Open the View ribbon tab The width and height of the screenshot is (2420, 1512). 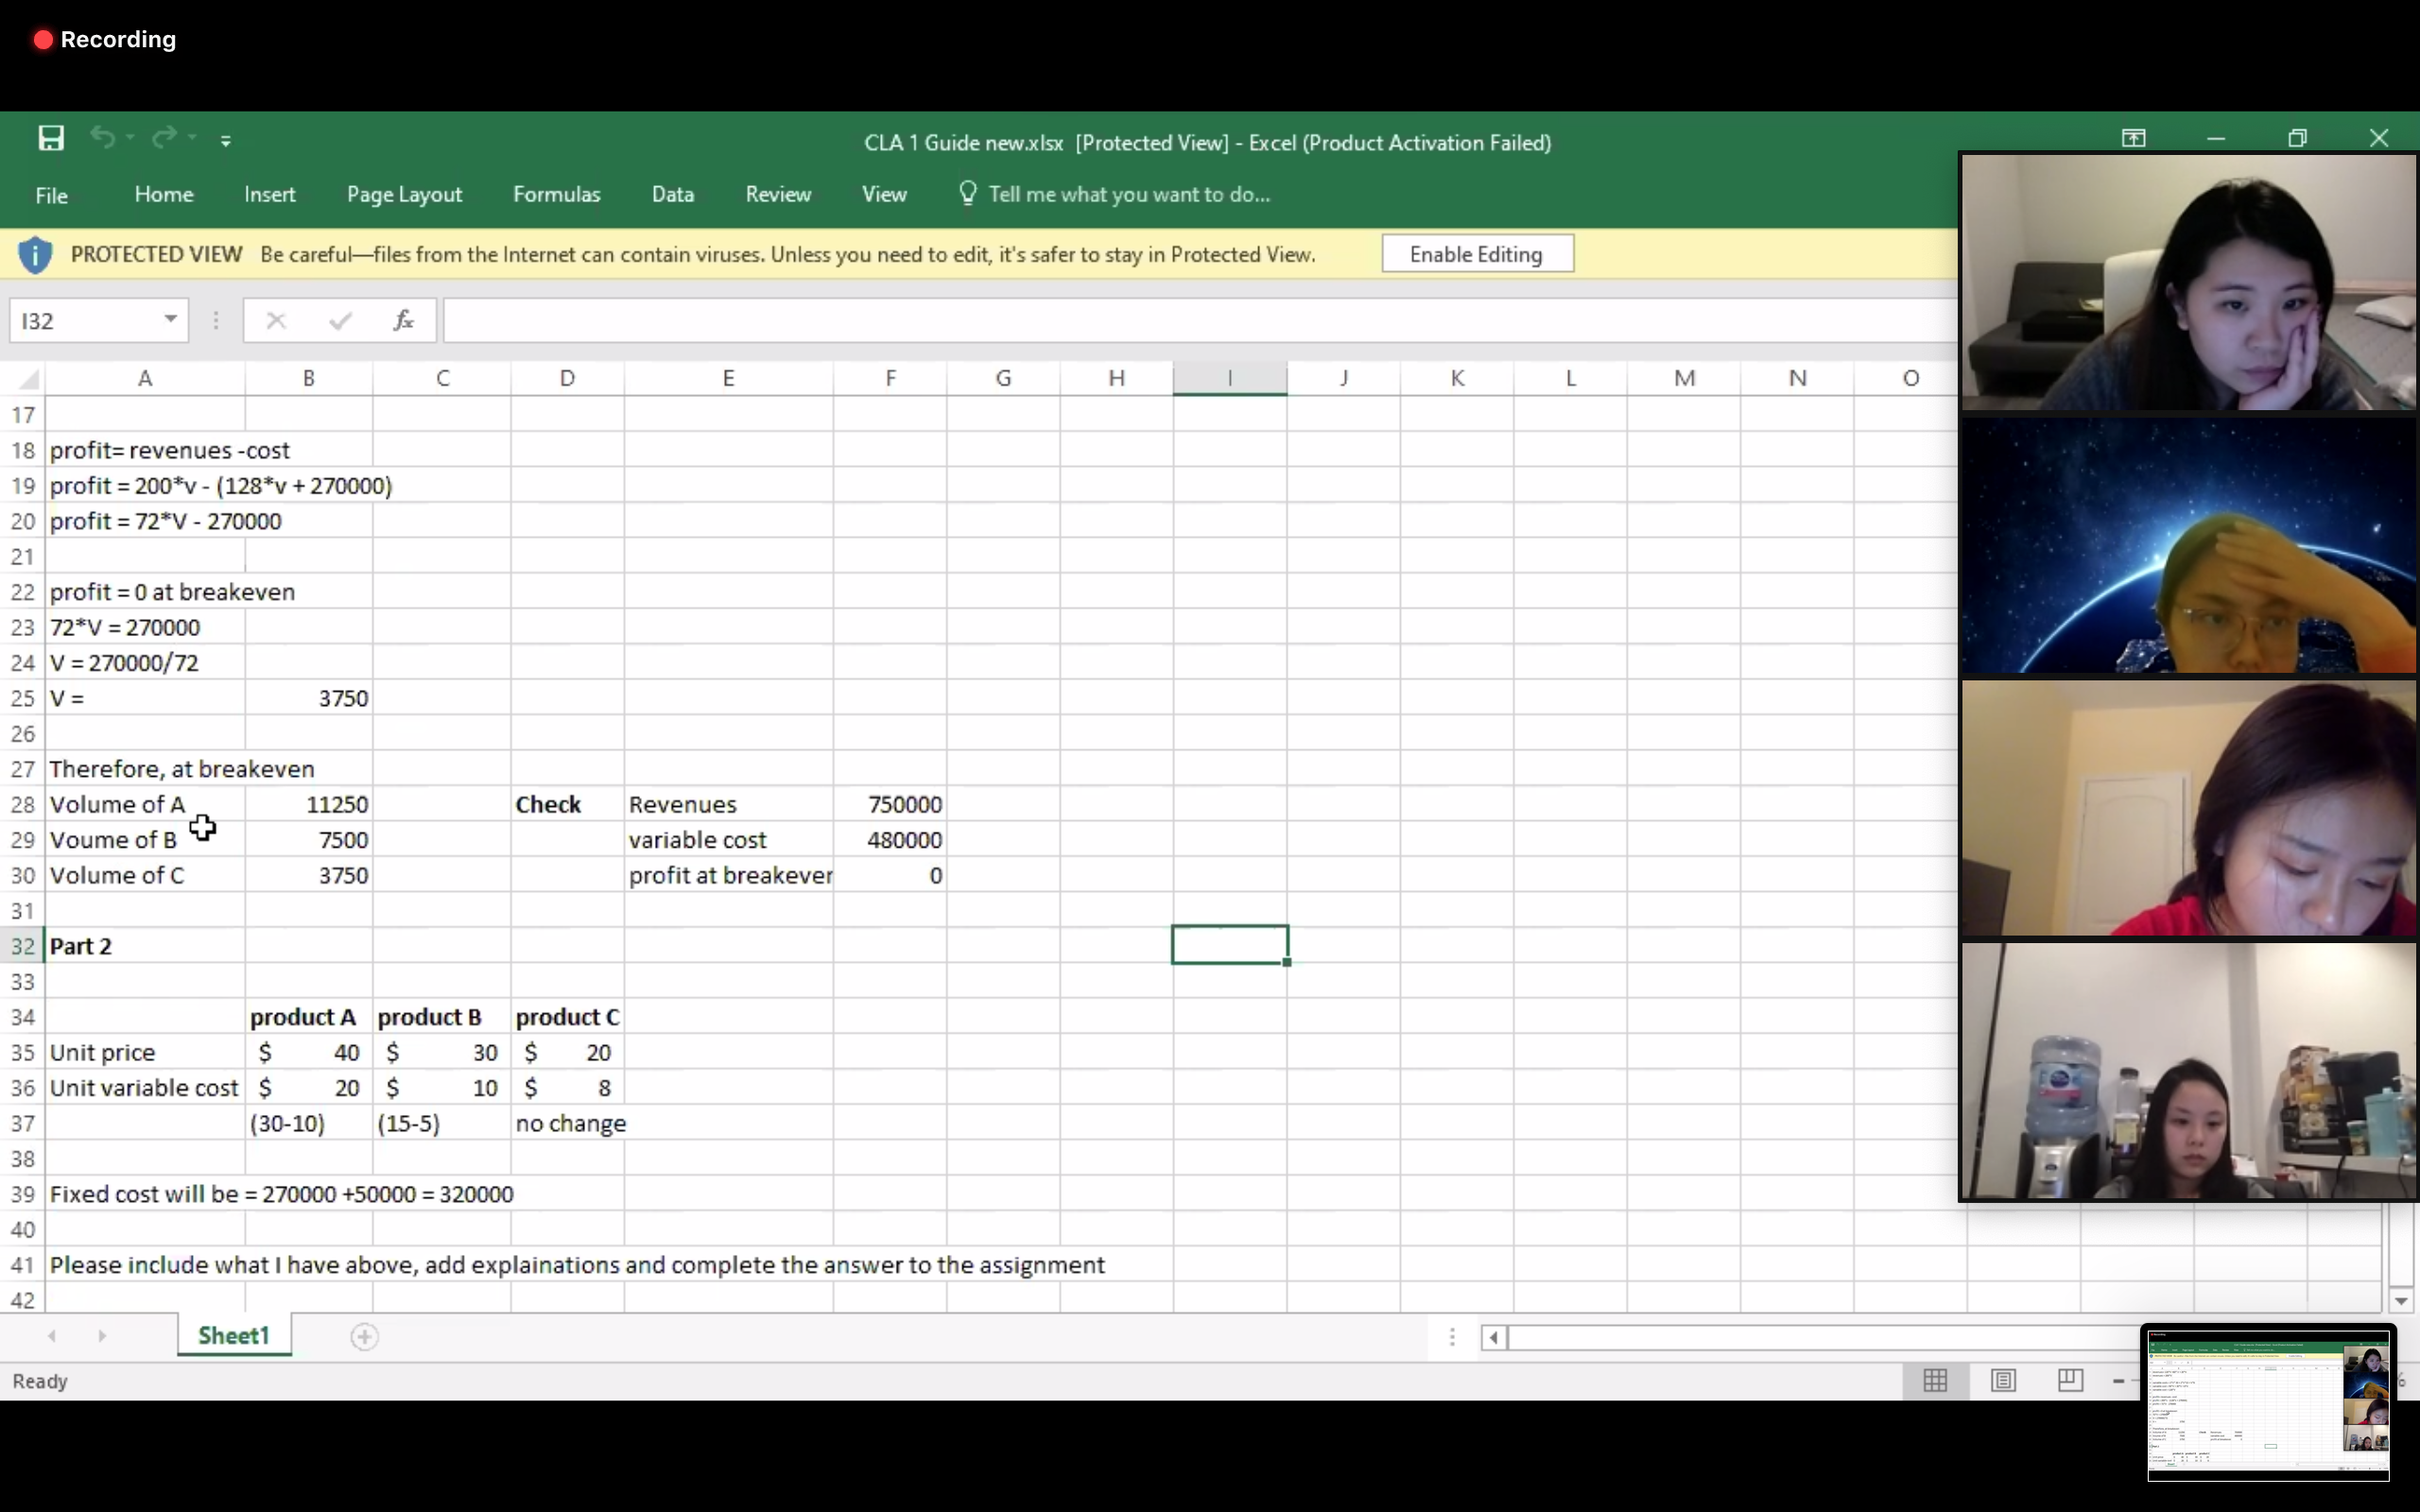click(x=884, y=194)
